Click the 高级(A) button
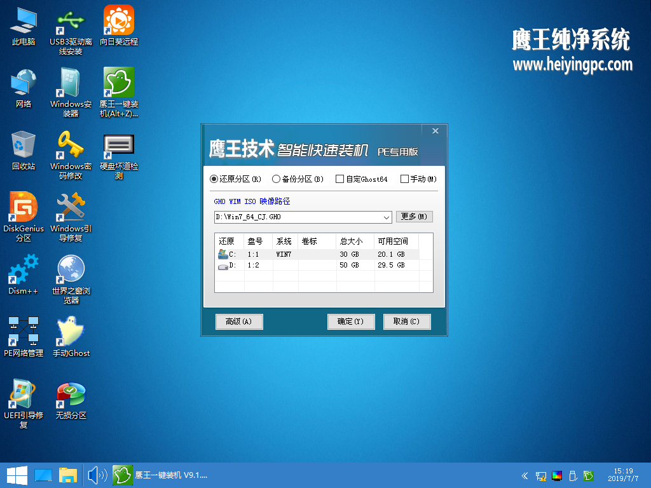The height and width of the screenshot is (488, 651). tap(239, 322)
